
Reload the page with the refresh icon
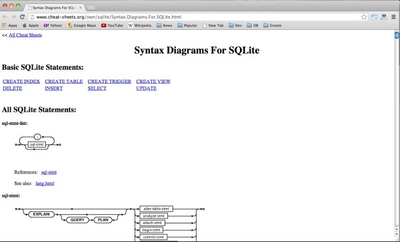coord(22,17)
